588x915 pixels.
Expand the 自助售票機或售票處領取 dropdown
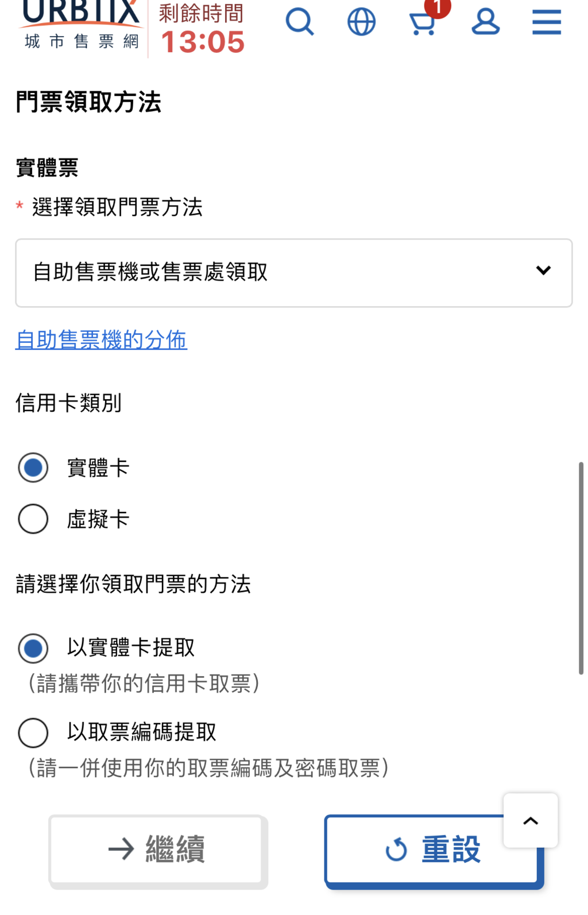pyautogui.click(x=294, y=273)
